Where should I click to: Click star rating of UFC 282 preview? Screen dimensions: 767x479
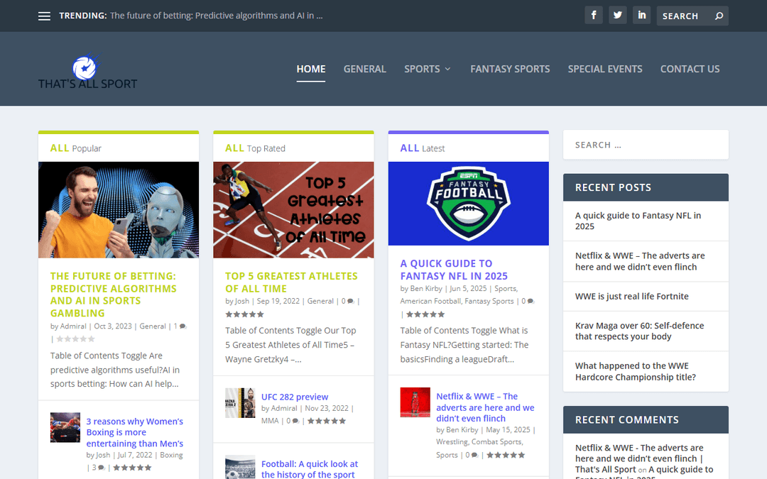[x=327, y=421]
